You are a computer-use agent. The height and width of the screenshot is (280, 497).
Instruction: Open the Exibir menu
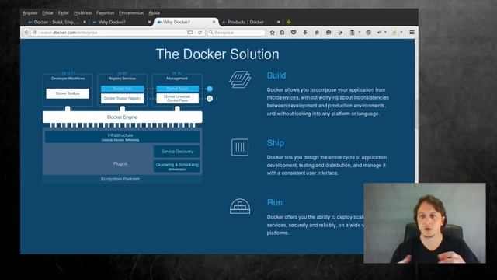click(64, 12)
